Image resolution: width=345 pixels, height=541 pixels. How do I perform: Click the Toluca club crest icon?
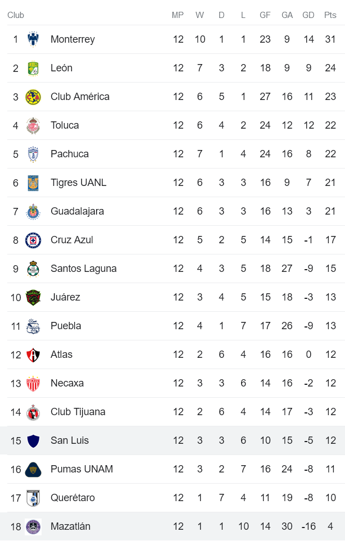click(x=33, y=125)
